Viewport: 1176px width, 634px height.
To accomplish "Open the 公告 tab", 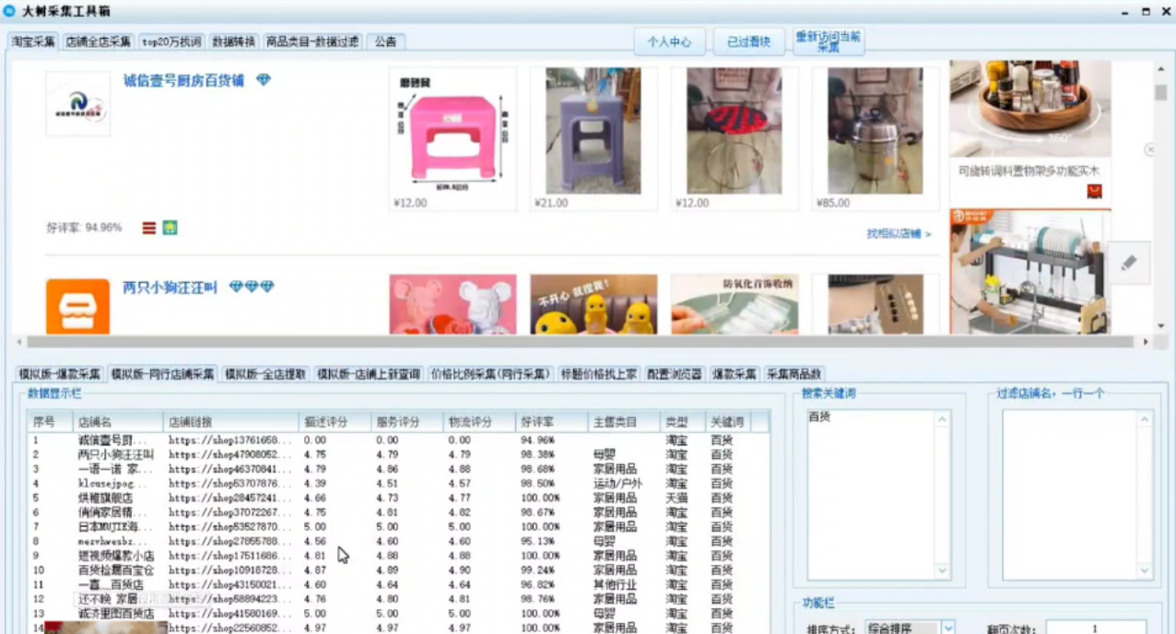I will coord(385,41).
